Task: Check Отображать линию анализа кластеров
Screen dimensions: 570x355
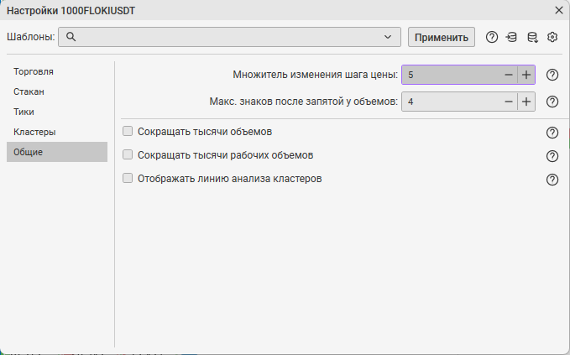Action: [x=128, y=179]
